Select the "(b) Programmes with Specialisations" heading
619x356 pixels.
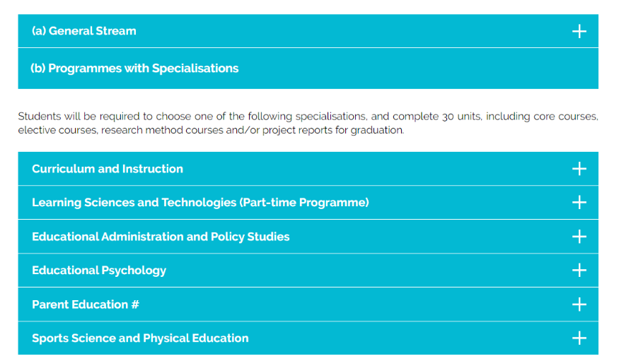[134, 69]
